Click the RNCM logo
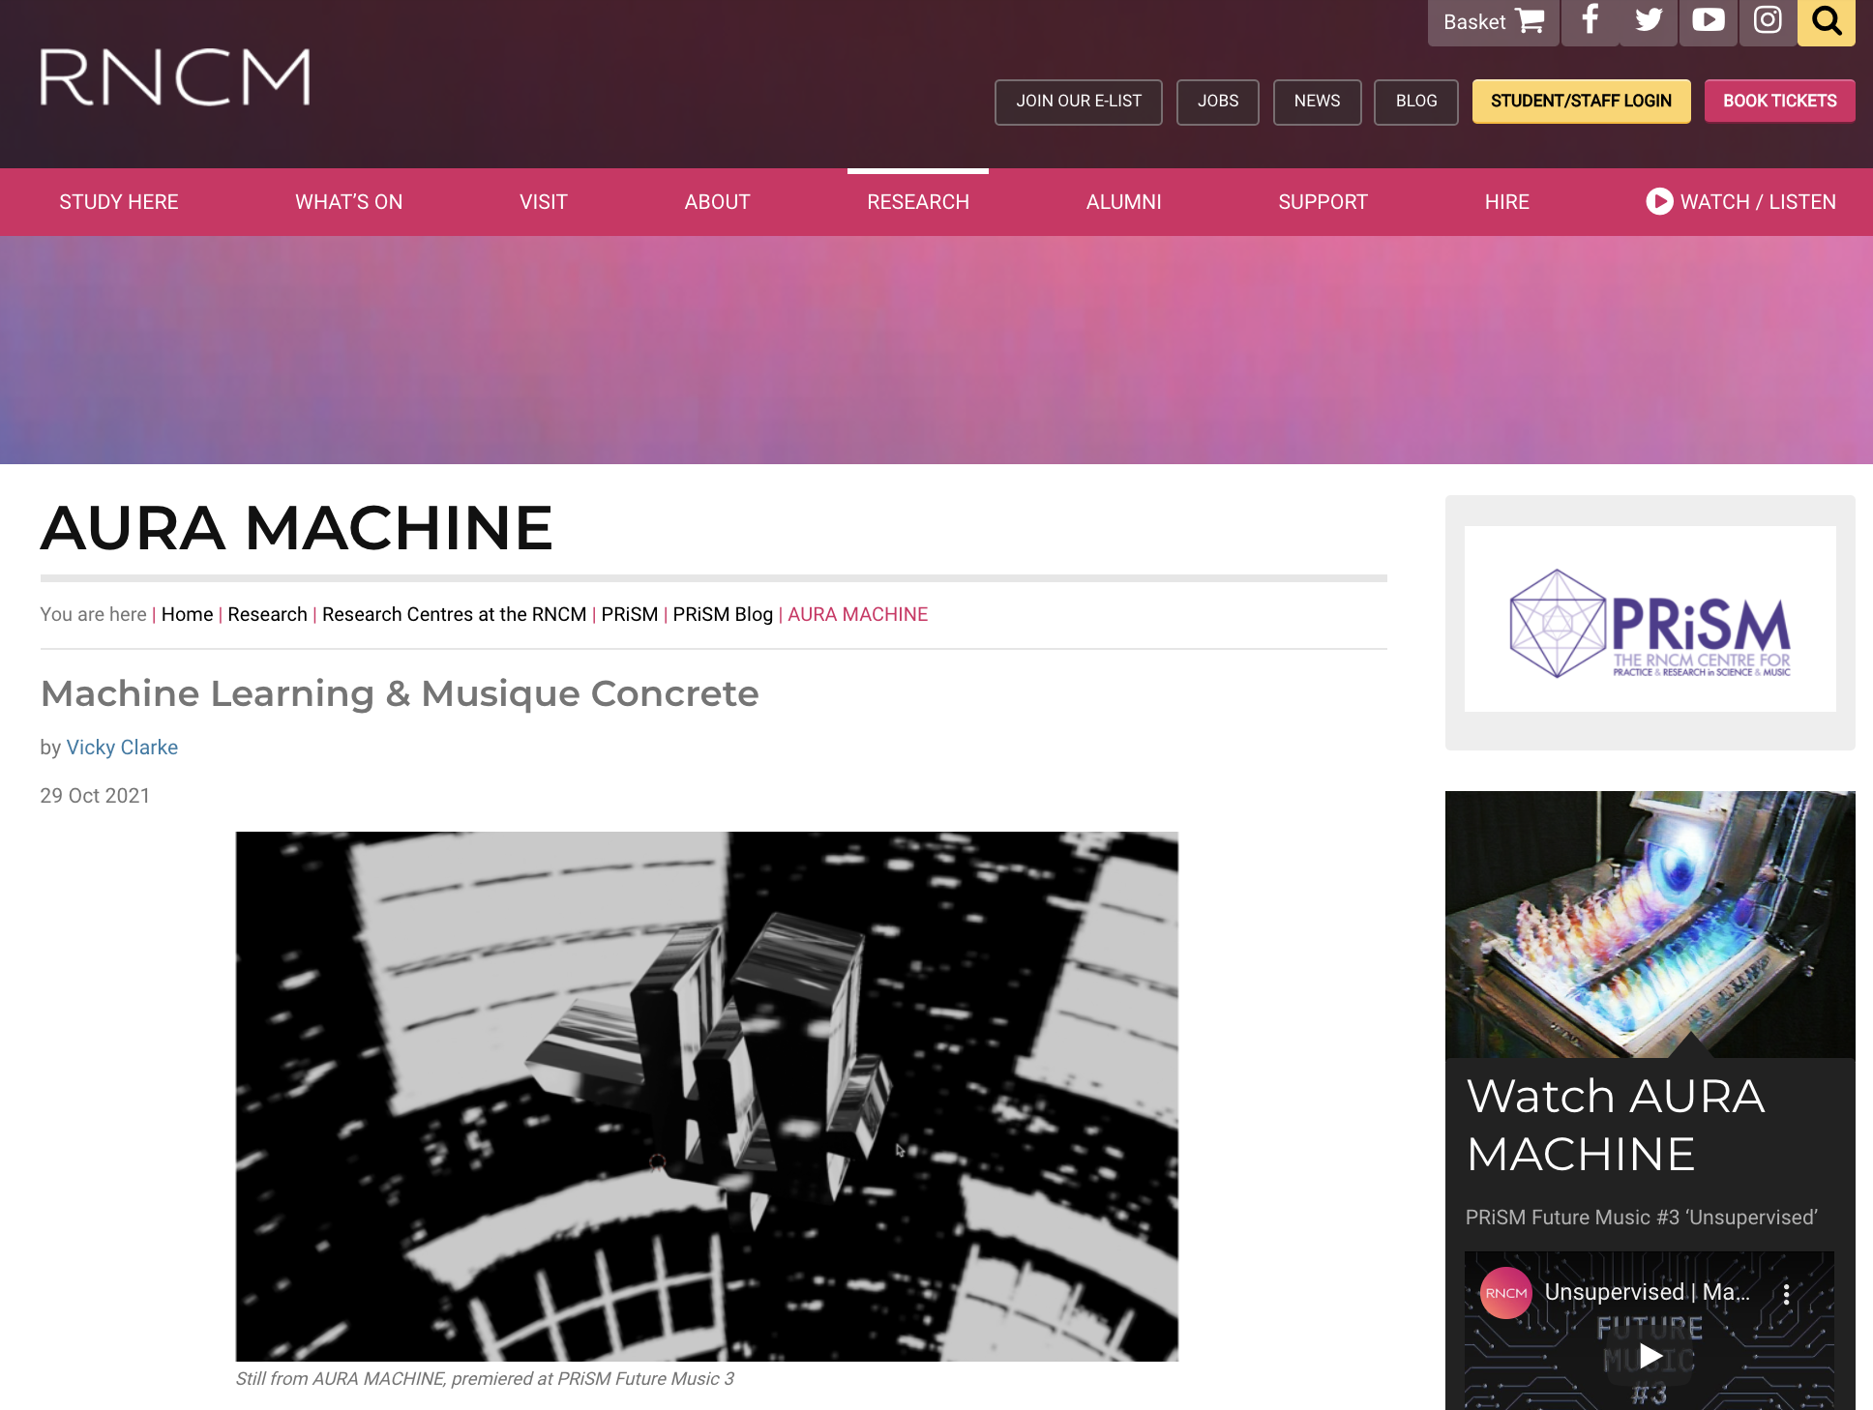Screen dimensions: 1873x1410 click(175, 77)
